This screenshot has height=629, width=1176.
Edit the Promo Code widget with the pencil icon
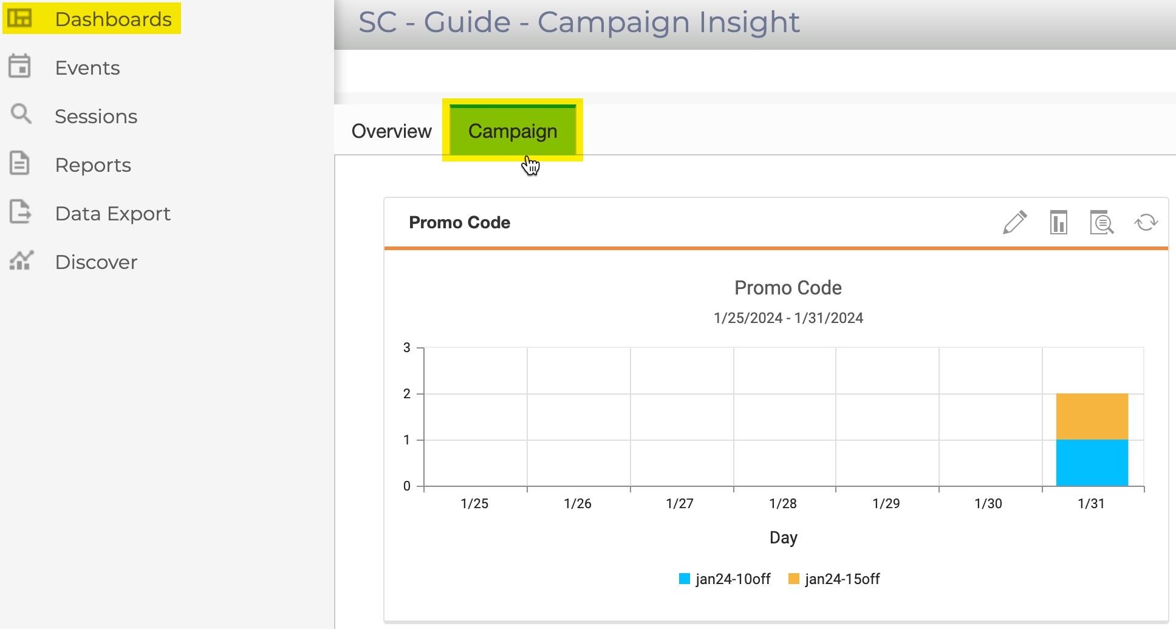point(1015,223)
